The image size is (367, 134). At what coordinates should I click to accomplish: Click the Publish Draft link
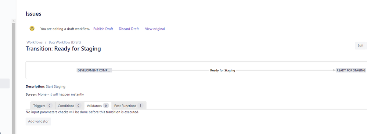(103, 29)
